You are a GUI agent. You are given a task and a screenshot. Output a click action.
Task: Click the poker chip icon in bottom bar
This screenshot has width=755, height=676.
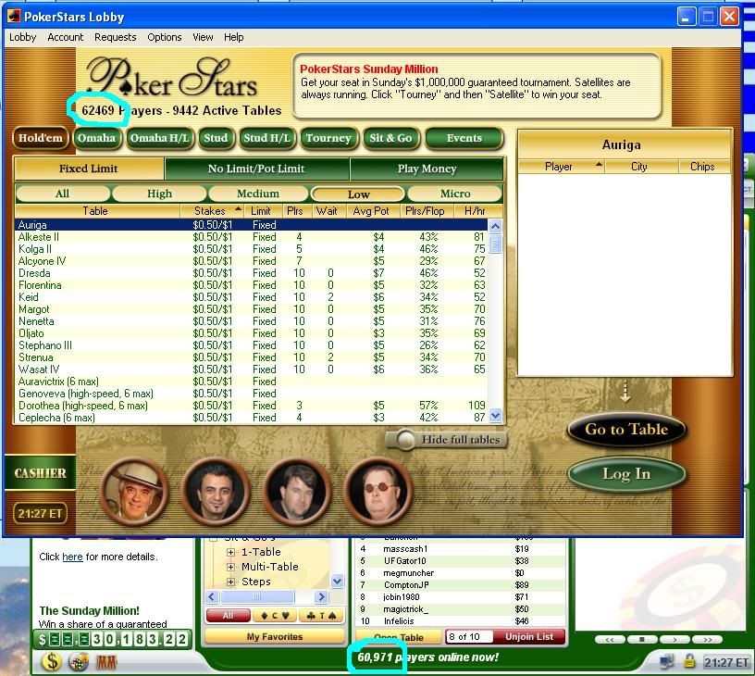pyautogui.click(x=79, y=661)
